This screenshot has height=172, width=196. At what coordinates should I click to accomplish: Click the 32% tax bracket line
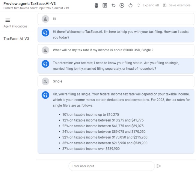click(105, 137)
